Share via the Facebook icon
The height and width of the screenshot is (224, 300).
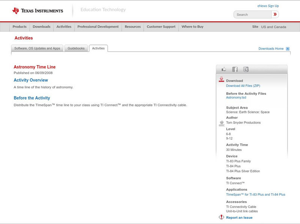(x=235, y=69)
